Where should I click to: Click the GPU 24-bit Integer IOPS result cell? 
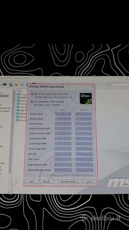click(63, 139)
